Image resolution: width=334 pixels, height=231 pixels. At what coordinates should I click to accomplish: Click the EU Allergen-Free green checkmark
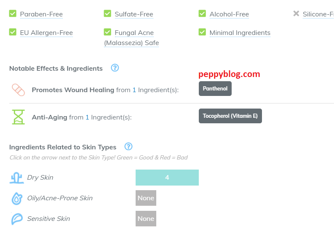coord(13,32)
